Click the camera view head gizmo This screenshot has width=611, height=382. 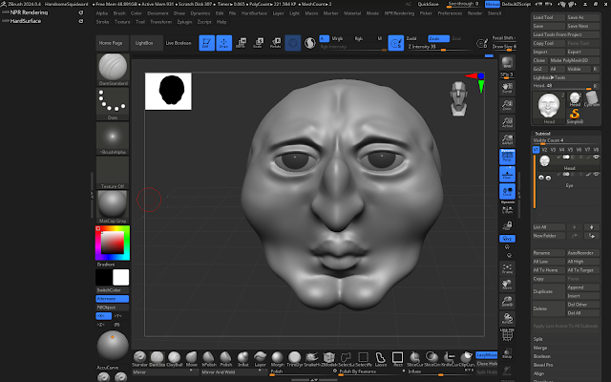(x=459, y=96)
